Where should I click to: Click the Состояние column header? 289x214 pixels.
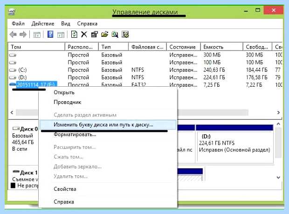183,47
